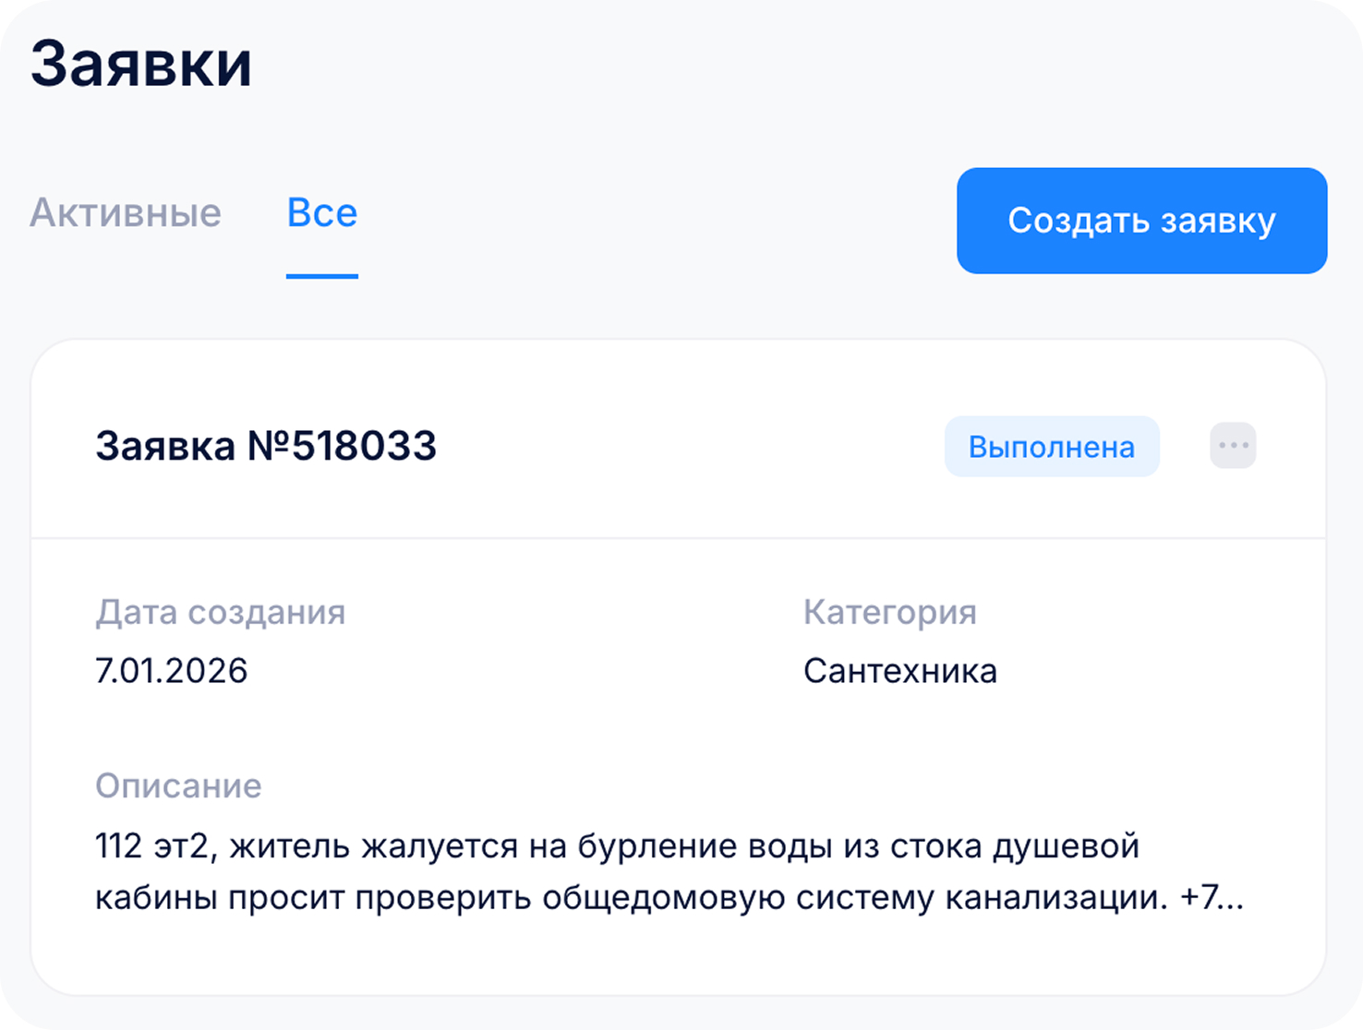Click the first line of the request description
1363x1030 pixels.
coord(617,845)
